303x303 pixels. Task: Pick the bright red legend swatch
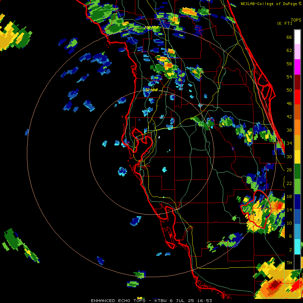(297, 97)
